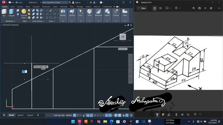Image resolution: width=223 pixels, height=125 pixels.
Task: Toggle polar tracking in status bar
Action: coord(95,115)
